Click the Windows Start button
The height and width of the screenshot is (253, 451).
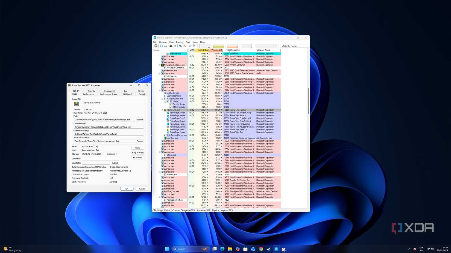167,249
